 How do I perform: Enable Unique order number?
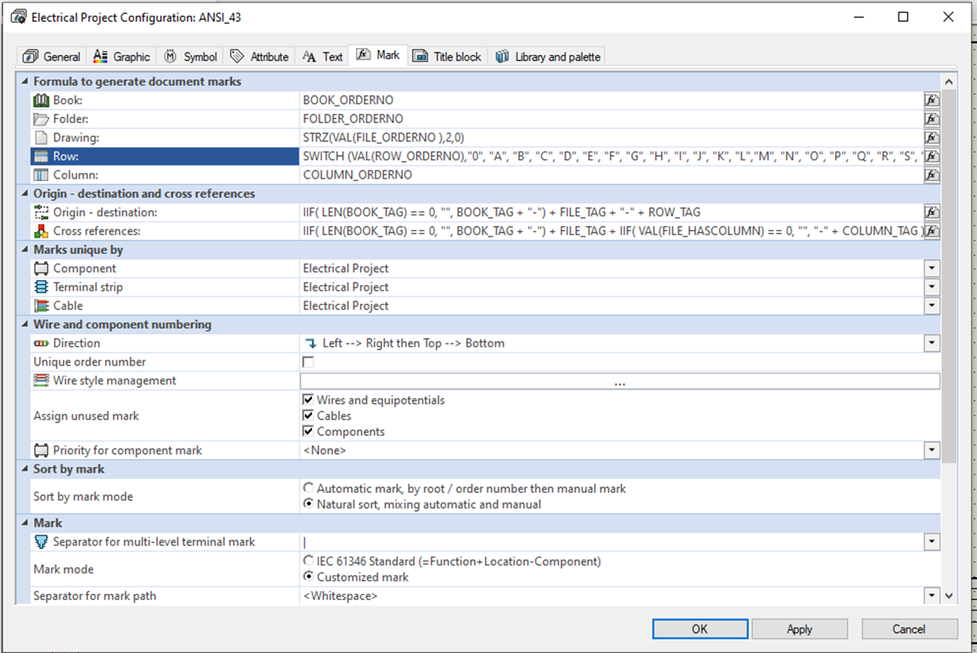coord(308,361)
